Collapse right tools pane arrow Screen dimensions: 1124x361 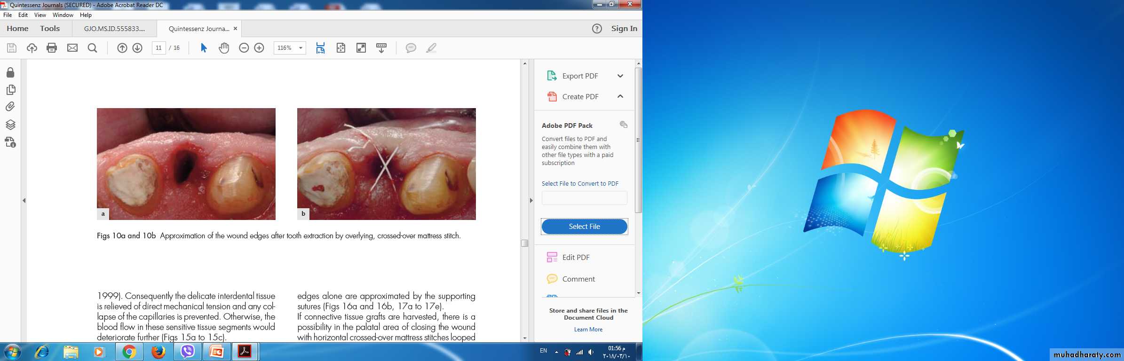pyautogui.click(x=531, y=200)
